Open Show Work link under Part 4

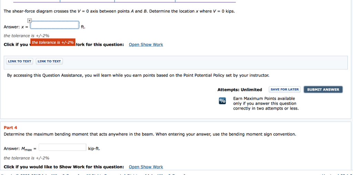click(146, 167)
